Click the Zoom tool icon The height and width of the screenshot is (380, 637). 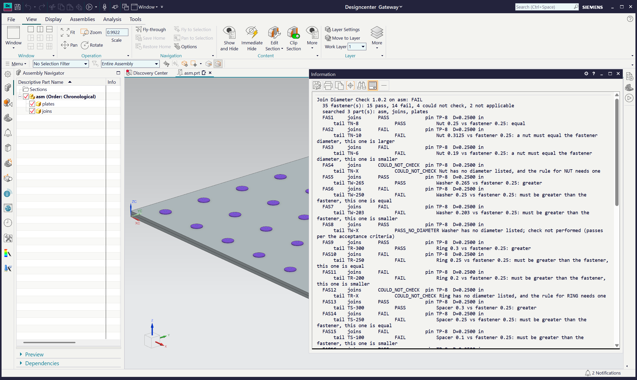[x=85, y=32]
